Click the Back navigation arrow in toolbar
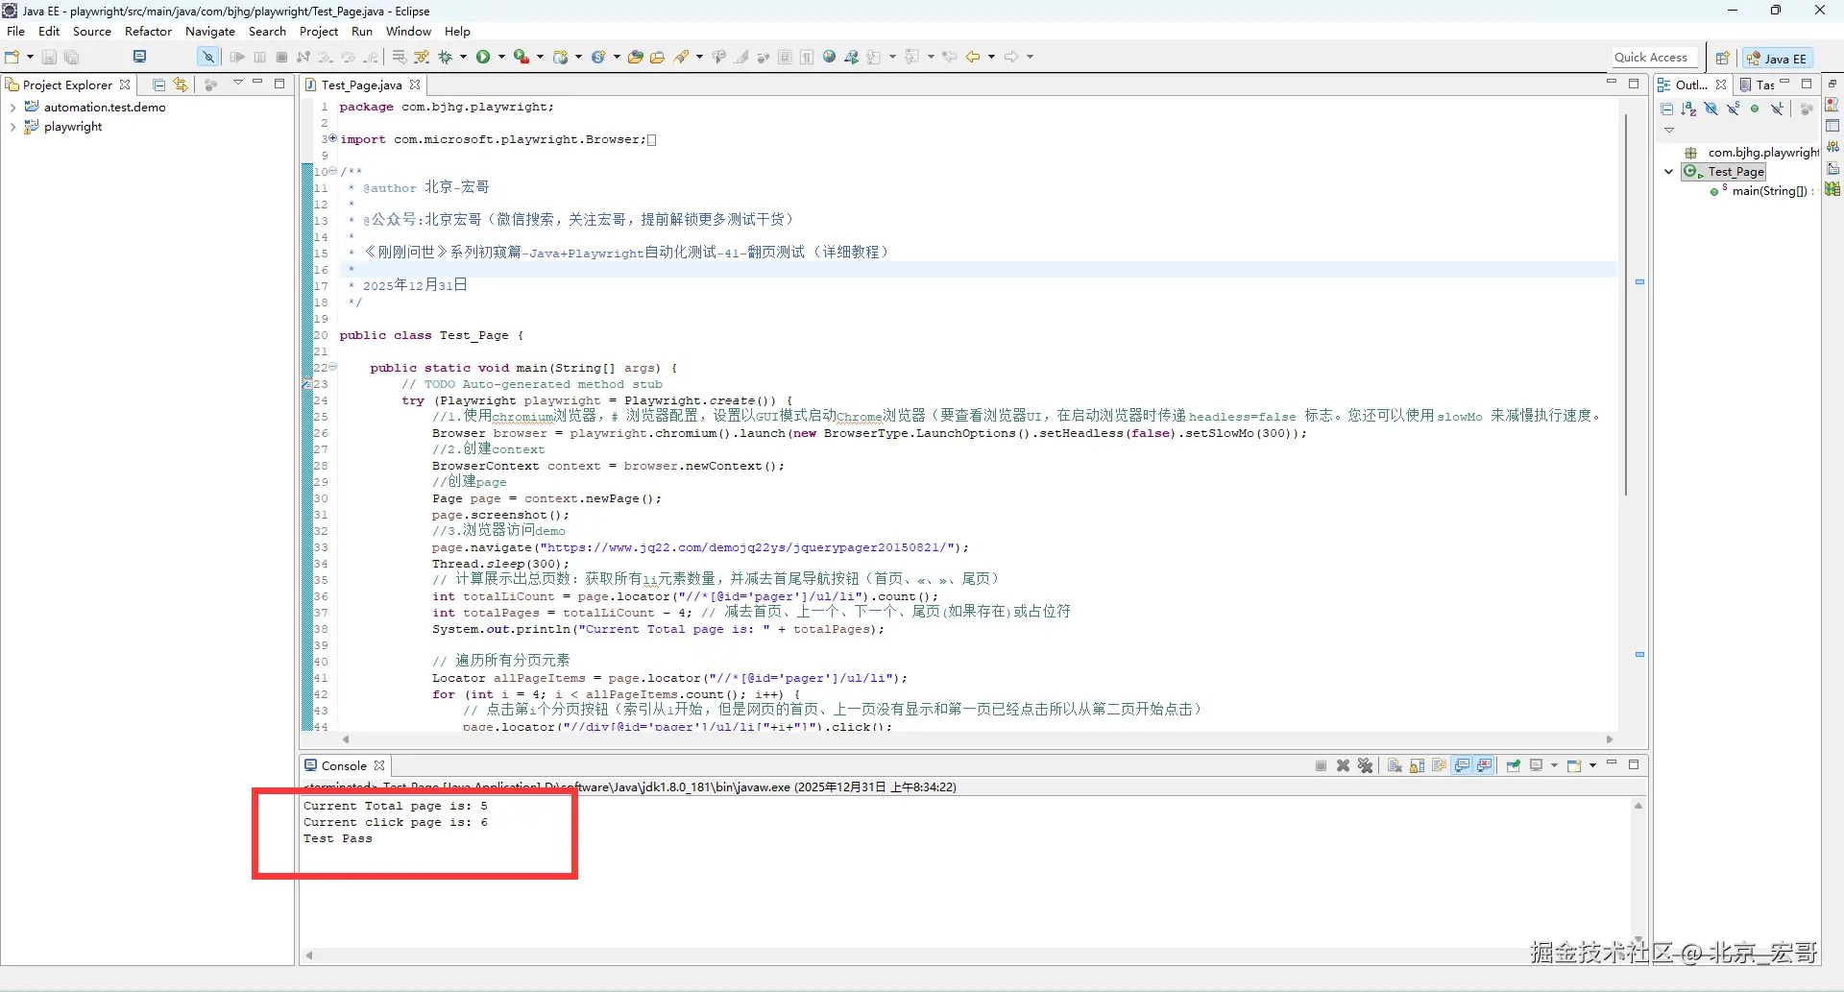1844x992 pixels. 973,57
